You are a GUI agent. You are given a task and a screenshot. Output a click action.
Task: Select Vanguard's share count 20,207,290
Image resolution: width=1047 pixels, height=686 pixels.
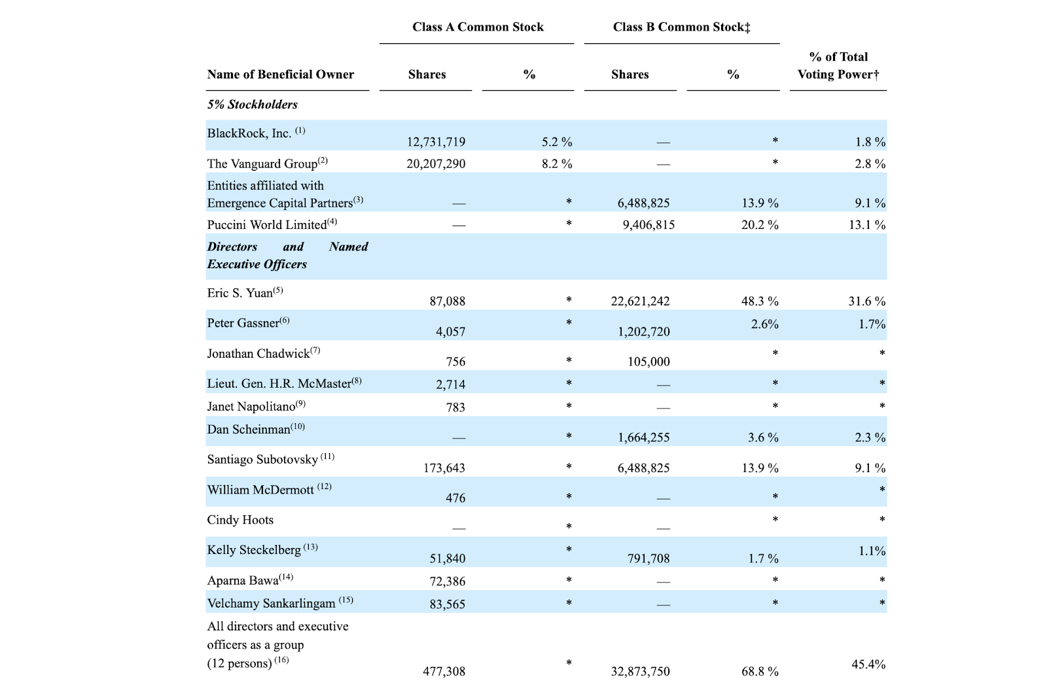(436, 163)
